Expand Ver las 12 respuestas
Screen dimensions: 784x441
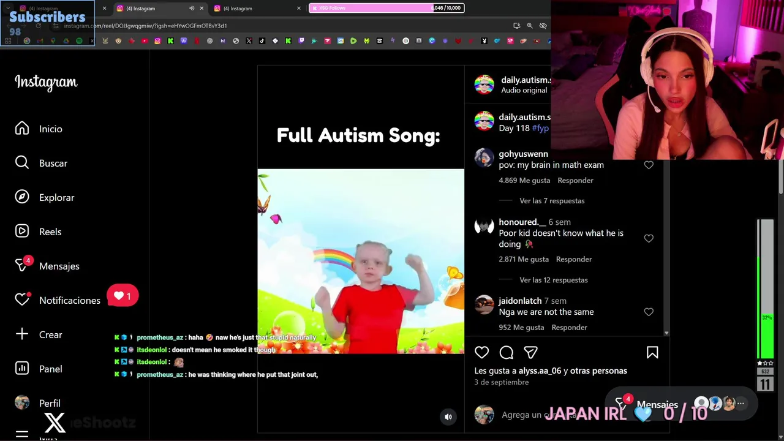[x=554, y=280]
